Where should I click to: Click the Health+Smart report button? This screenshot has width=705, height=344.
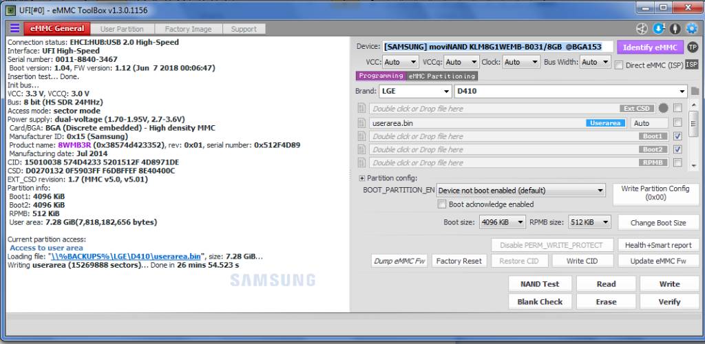[658, 245]
